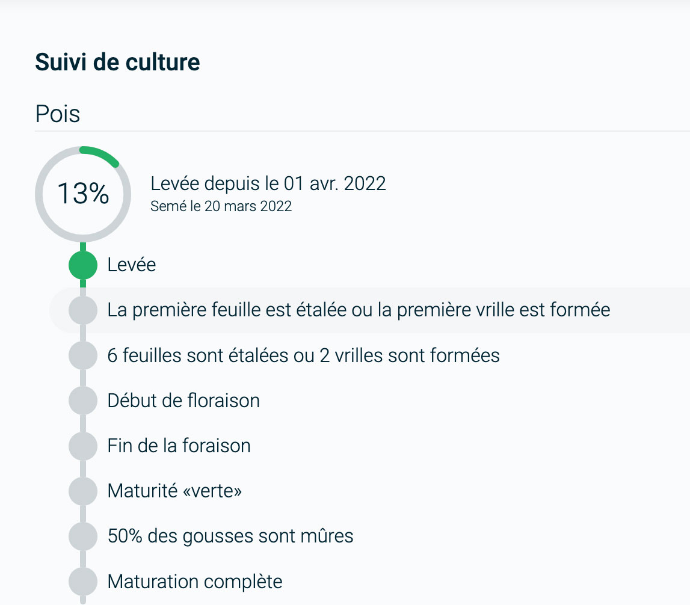Click the marker beside 6 feuilles stage

pos(83,355)
